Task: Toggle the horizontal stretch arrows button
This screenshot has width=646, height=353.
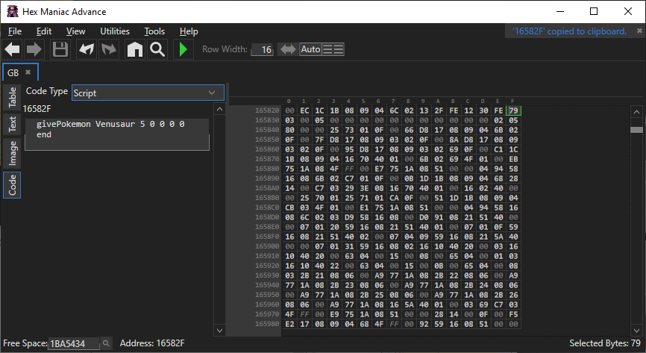Action: click(x=287, y=49)
